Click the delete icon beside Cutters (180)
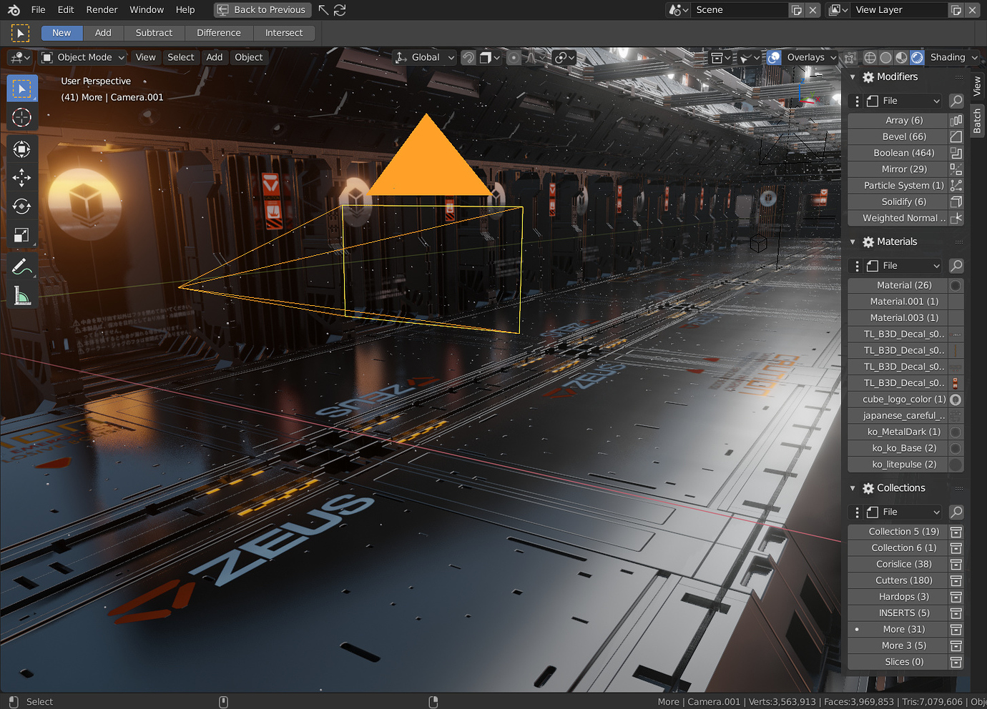Viewport: 987px width, 709px height. coord(956,580)
